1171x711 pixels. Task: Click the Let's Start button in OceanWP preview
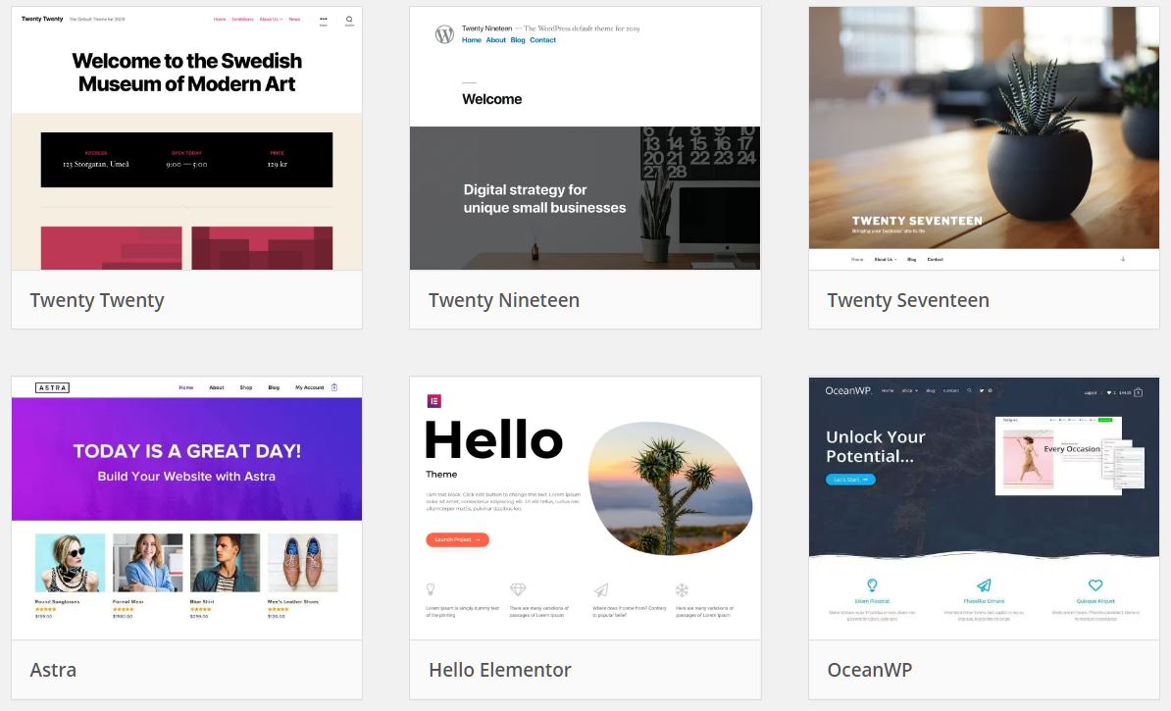(850, 480)
